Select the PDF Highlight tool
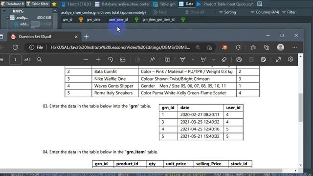Viewport: 313px width, 176px height. [x=203, y=60]
